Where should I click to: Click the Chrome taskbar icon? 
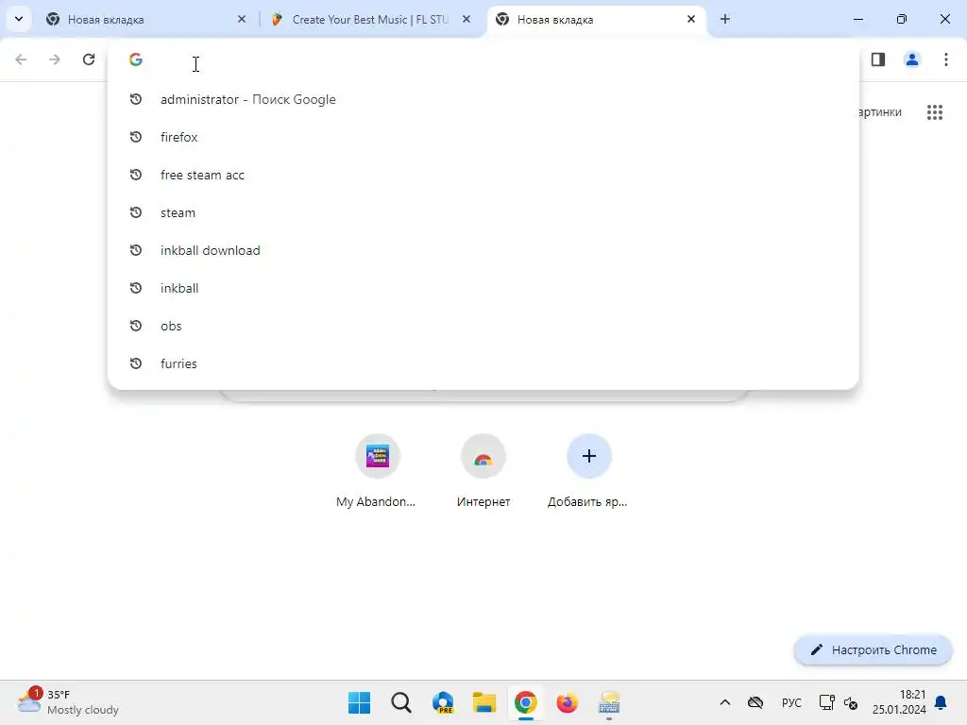tap(525, 702)
